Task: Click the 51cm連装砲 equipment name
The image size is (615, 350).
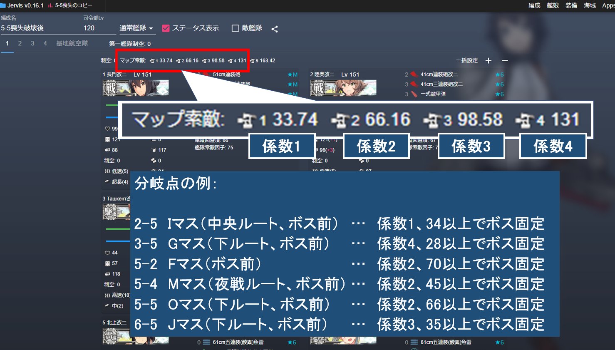Action: (226, 74)
